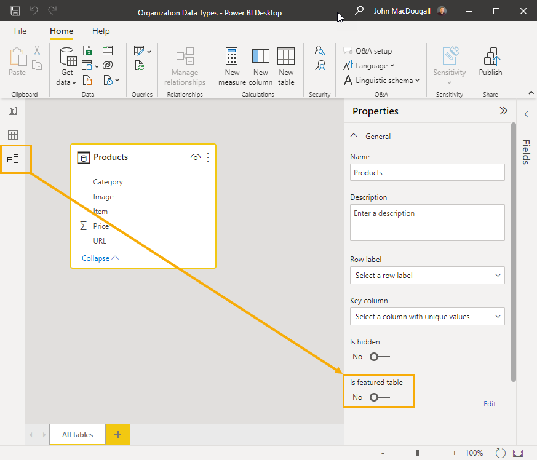Add a new layout tab with plus
The width and height of the screenshot is (537, 460).
click(117, 434)
